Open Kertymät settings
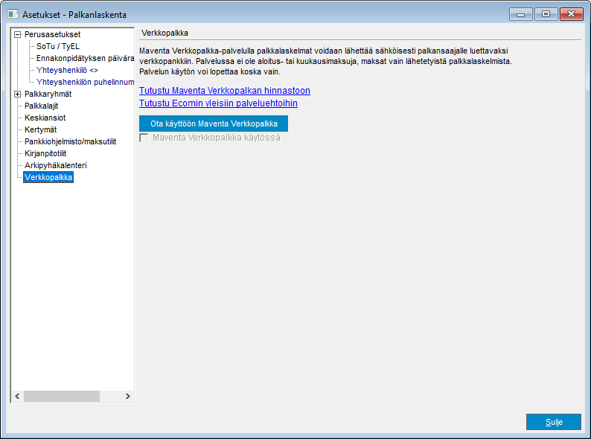 click(40, 129)
